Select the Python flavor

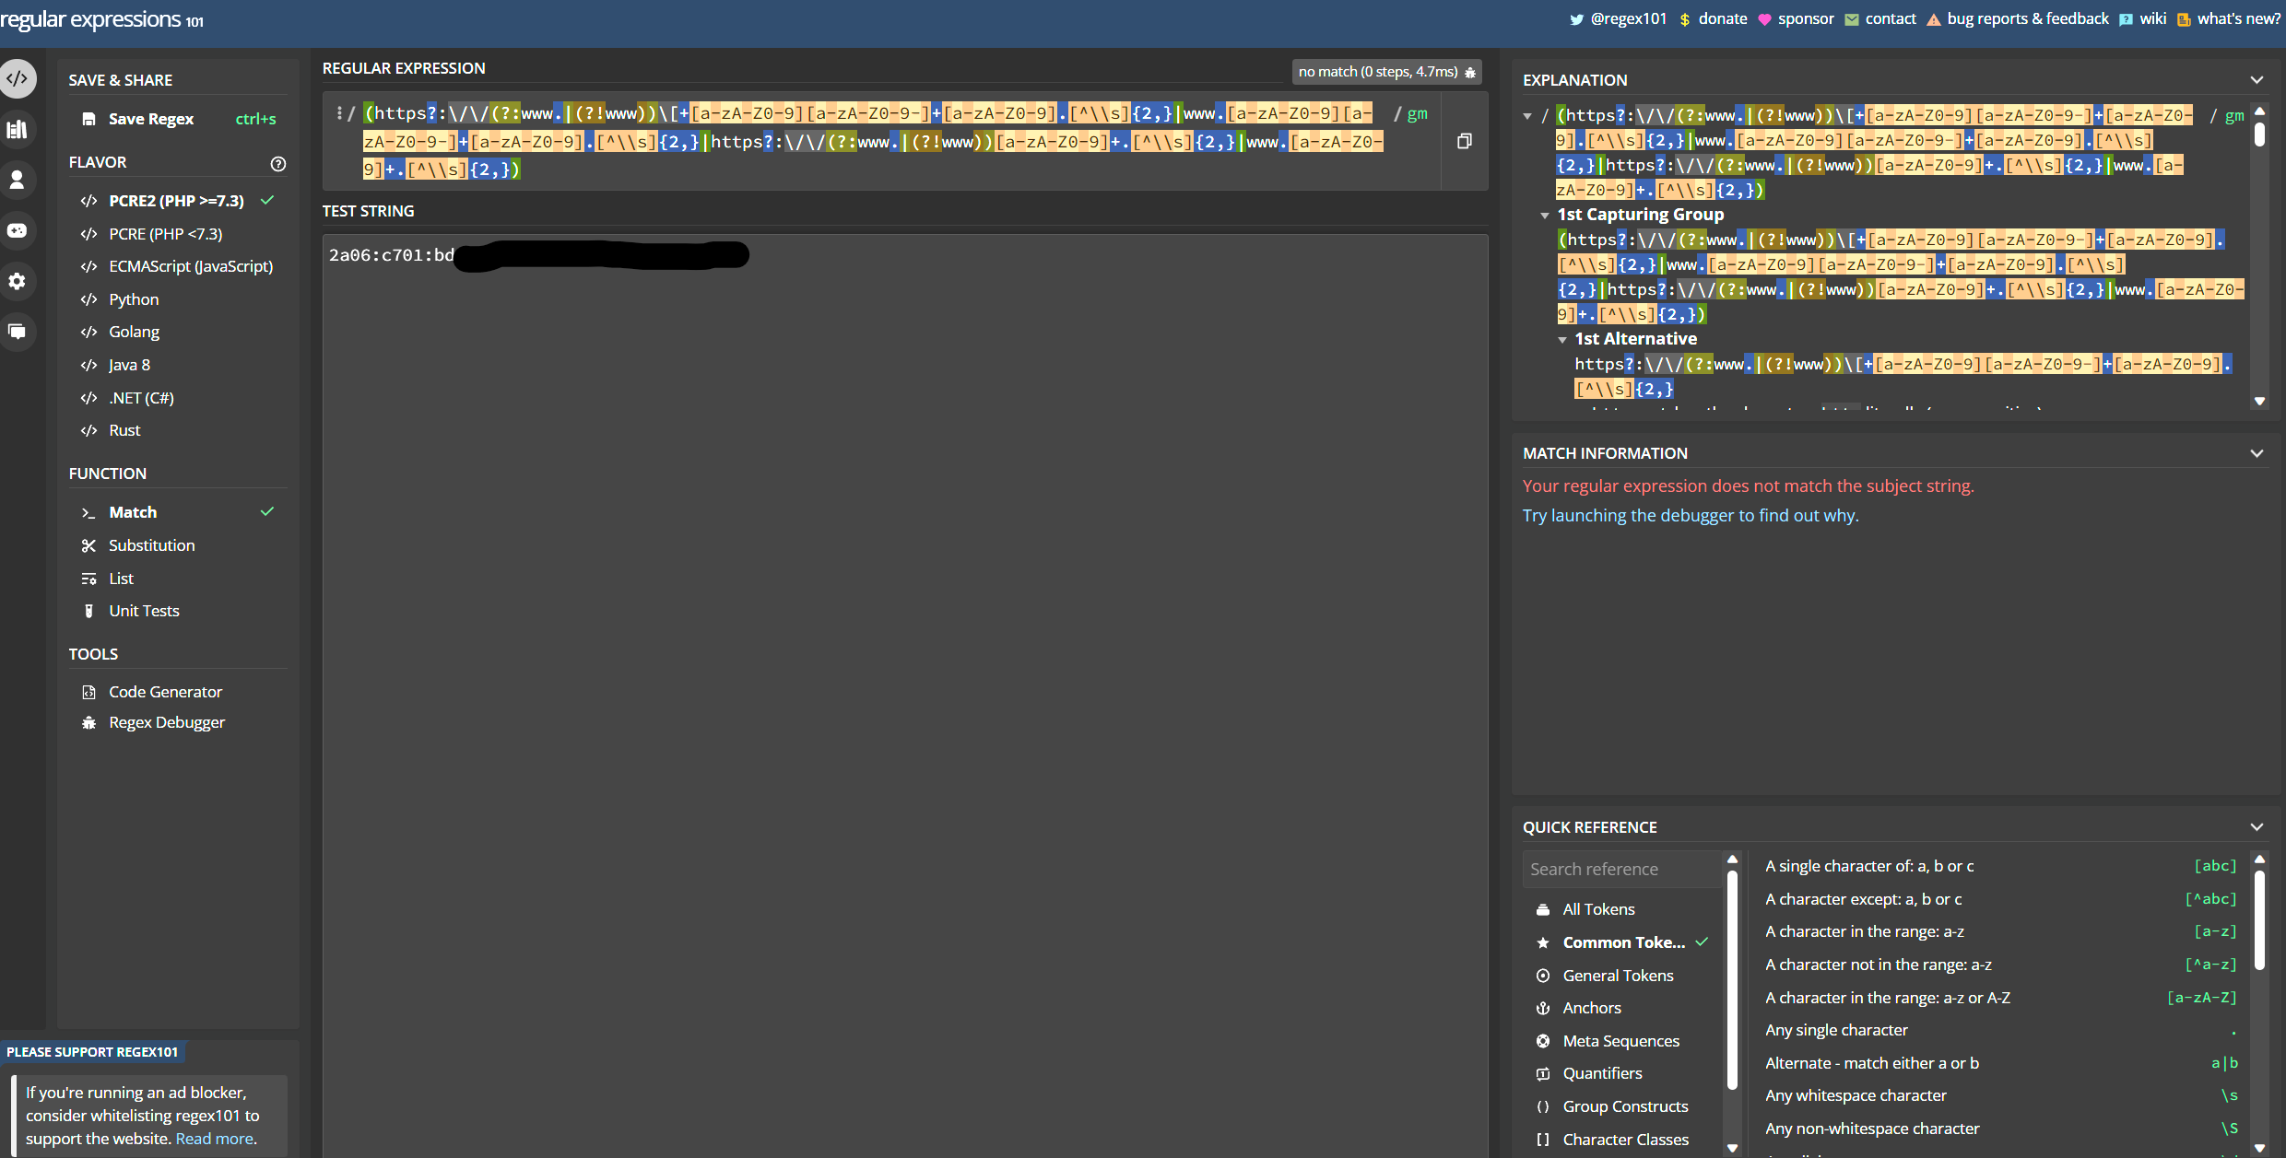pyautogui.click(x=134, y=298)
